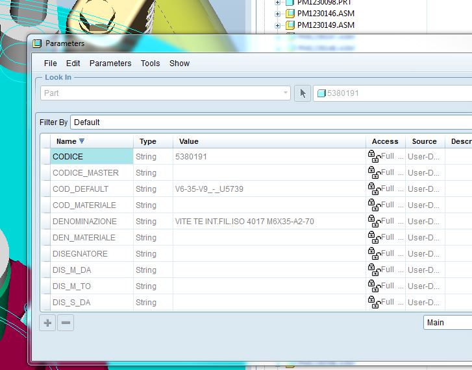Click the access lock icon for DISEGNATORE
Viewport: 472px width, 370px height.
click(374, 253)
